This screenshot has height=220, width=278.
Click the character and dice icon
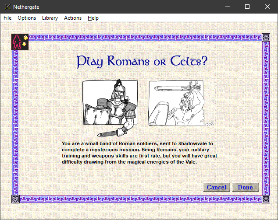(20, 42)
